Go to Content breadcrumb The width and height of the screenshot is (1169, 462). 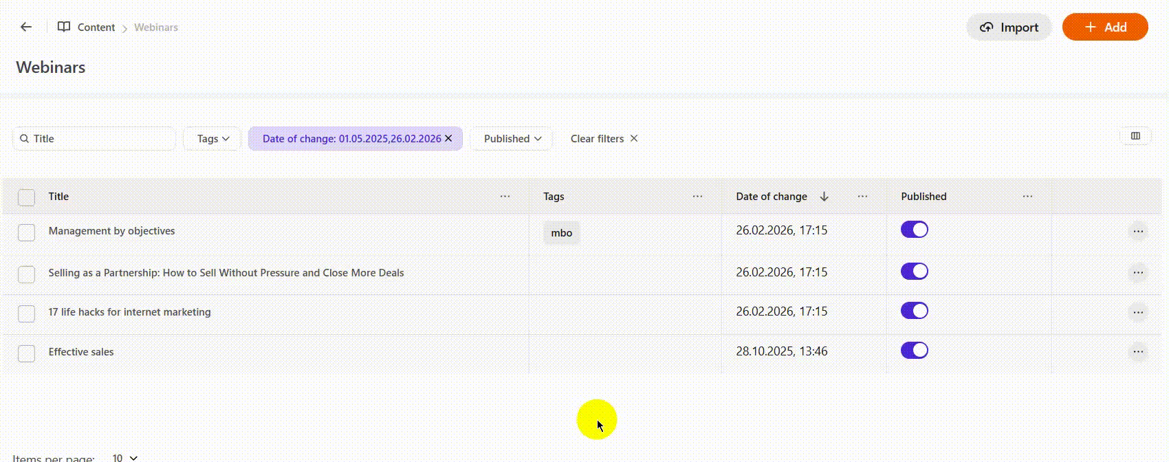(96, 27)
